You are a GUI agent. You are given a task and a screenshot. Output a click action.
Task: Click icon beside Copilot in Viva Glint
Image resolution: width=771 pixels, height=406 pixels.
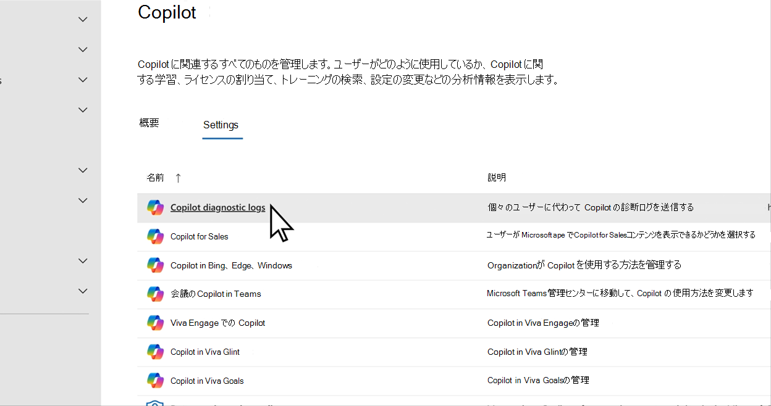[155, 352]
